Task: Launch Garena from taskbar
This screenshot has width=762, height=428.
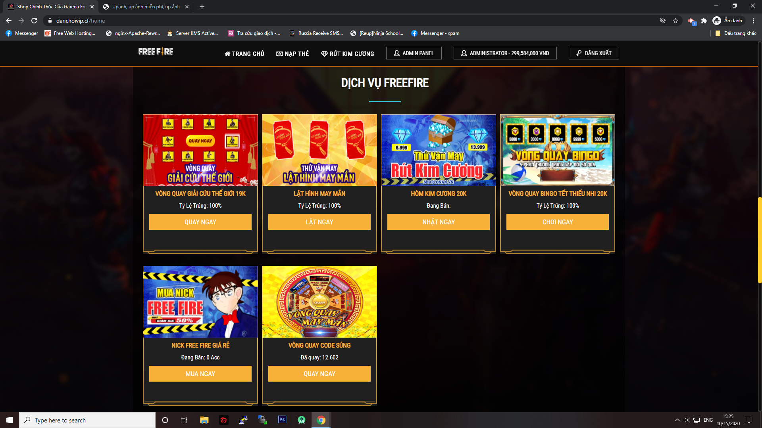Action: [224, 420]
